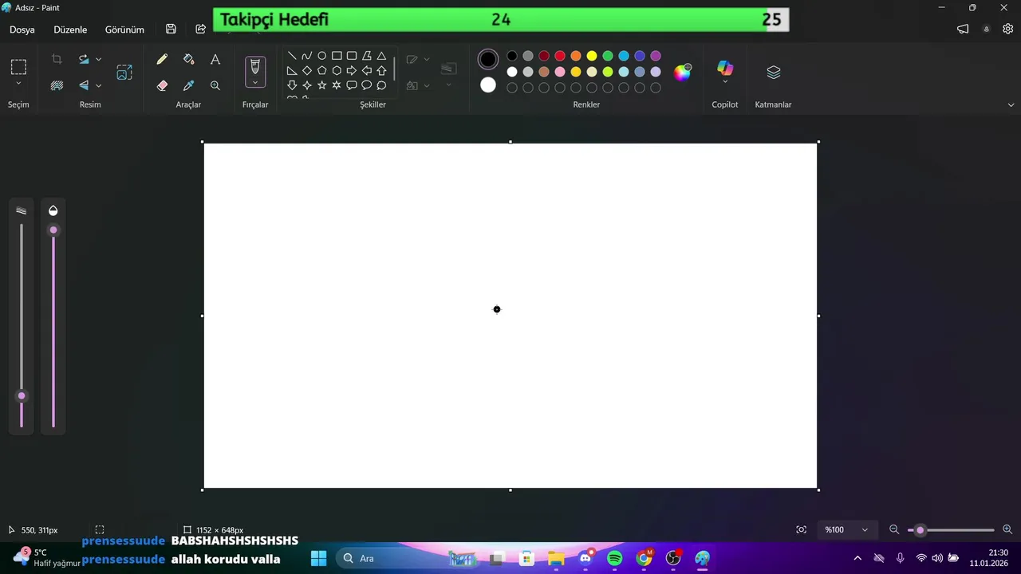Click the Share icon next to Save
Image resolution: width=1021 pixels, height=574 pixels.
tap(200, 29)
